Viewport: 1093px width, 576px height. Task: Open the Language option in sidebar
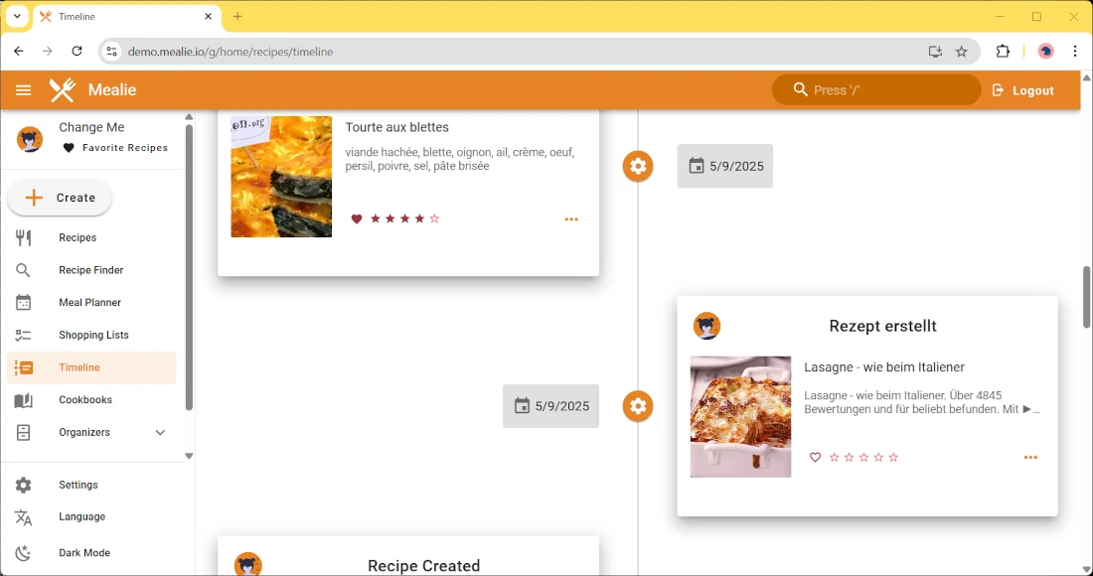[91, 516]
